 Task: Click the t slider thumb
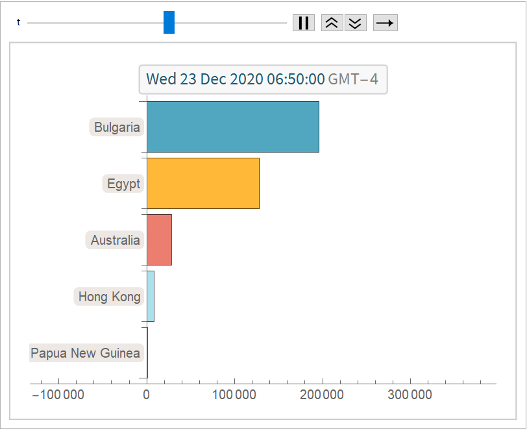click(169, 22)
